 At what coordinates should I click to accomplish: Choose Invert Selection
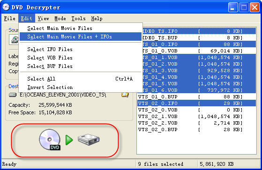tap(81, 87)
